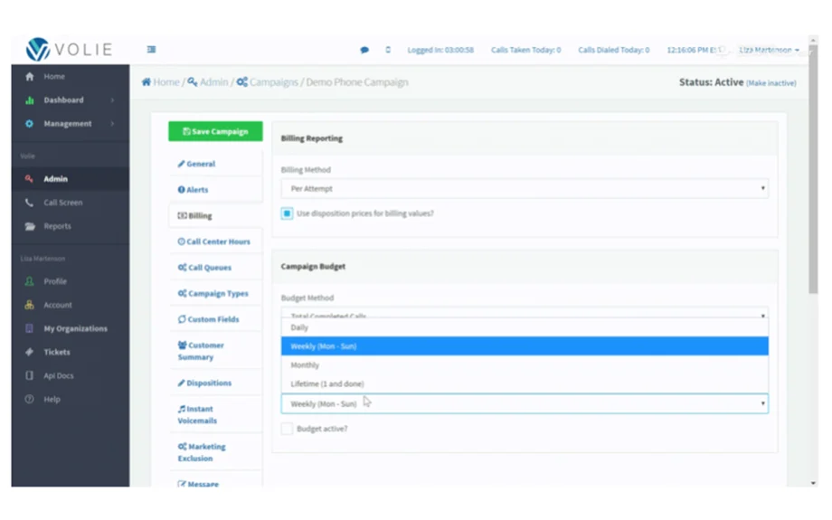Expand the Dashboard submenu chevron
Screen dimensions: 832x520
coord(112,99)
